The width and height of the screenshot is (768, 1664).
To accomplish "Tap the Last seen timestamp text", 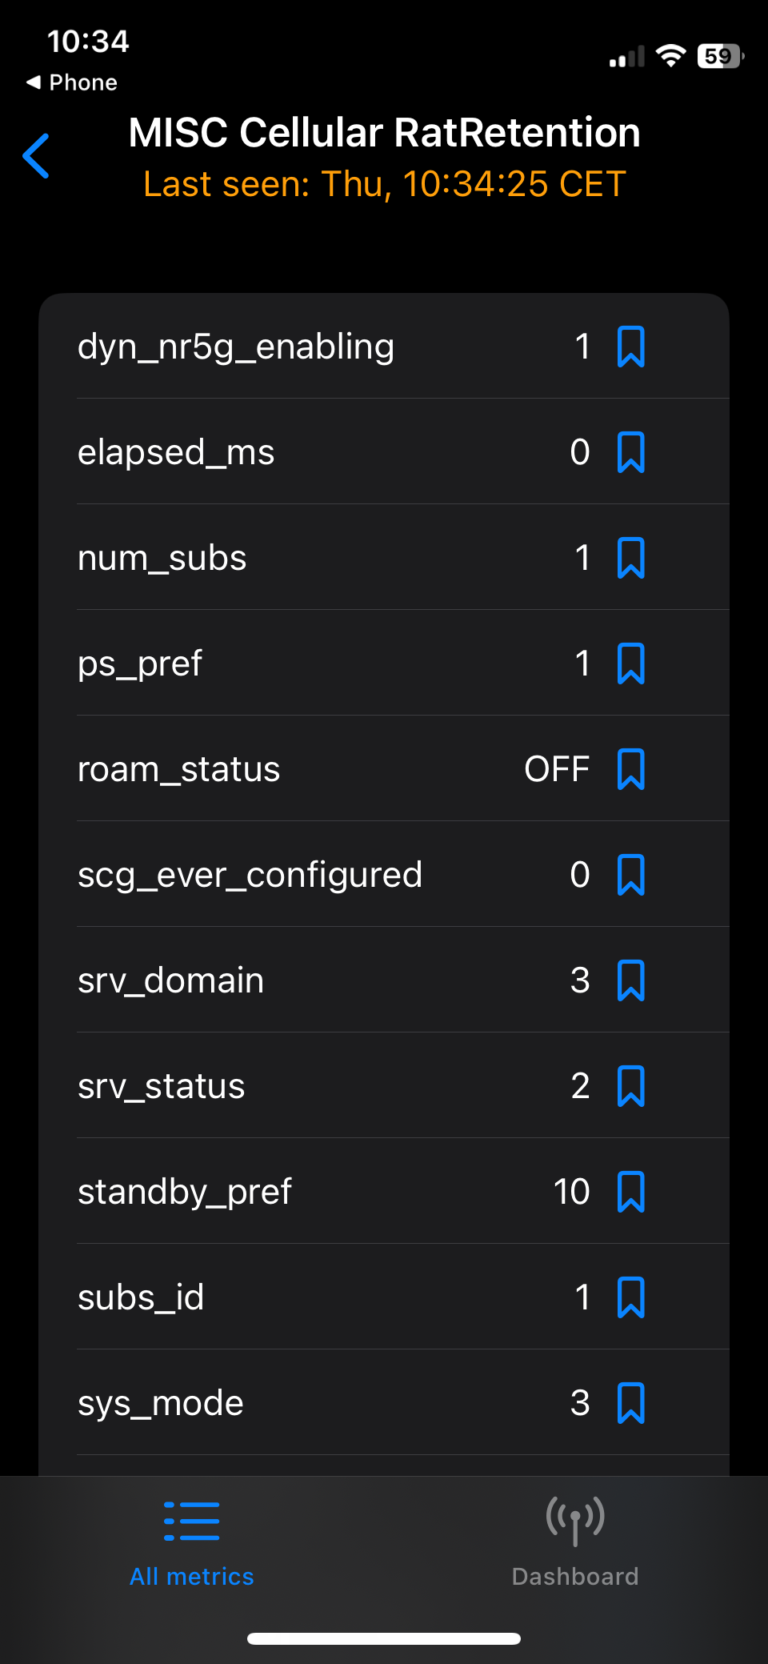I will (384, 184).
